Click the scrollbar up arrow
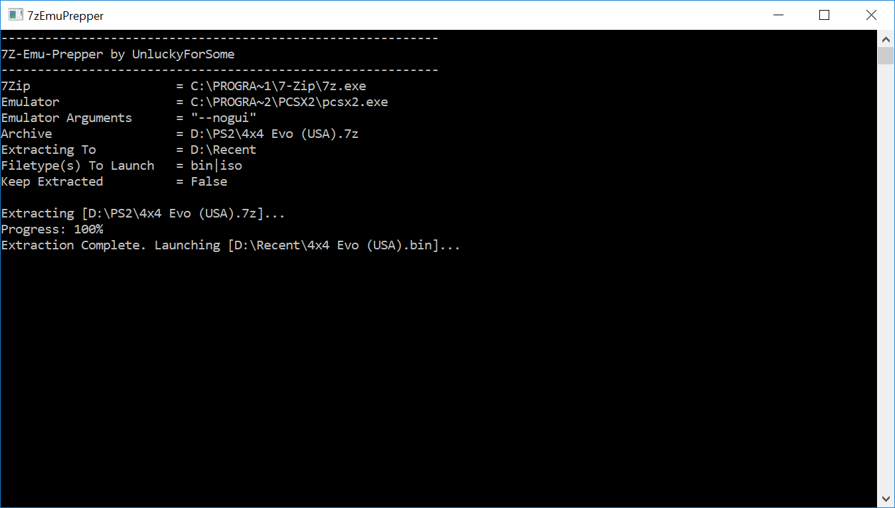The width and height of the screenshot is (895, 508). (x=886, y=38)
